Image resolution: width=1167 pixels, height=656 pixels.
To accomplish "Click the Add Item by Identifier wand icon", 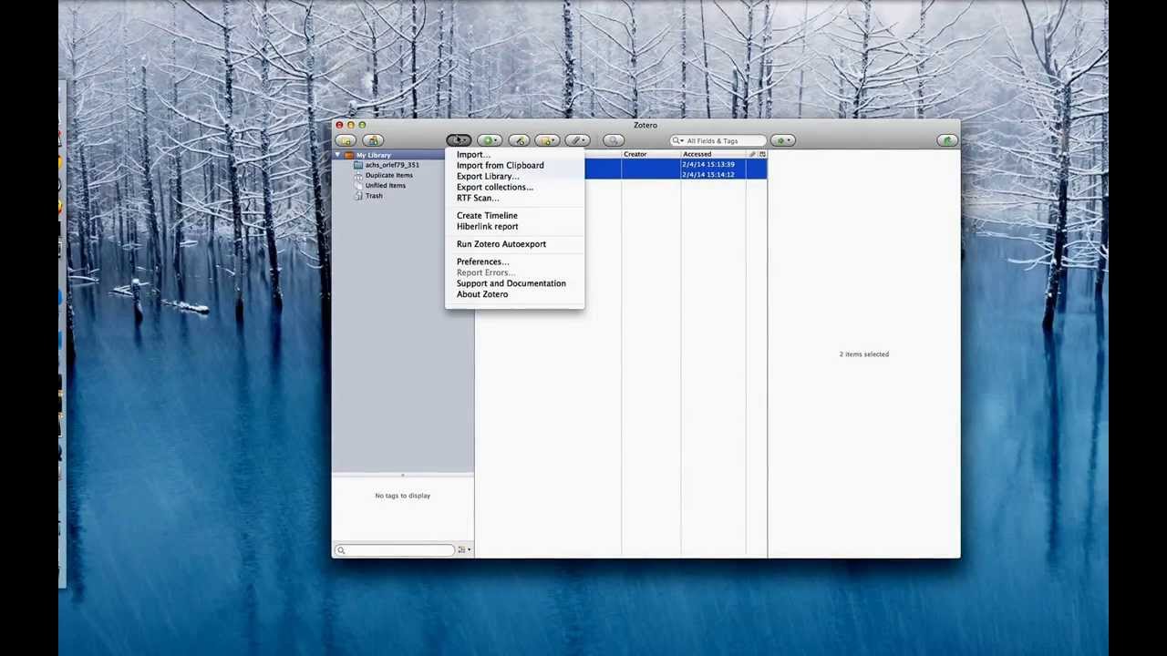I will pos(519,140).
